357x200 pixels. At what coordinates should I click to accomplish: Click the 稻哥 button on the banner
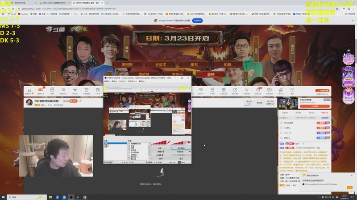tap(228, 64)
